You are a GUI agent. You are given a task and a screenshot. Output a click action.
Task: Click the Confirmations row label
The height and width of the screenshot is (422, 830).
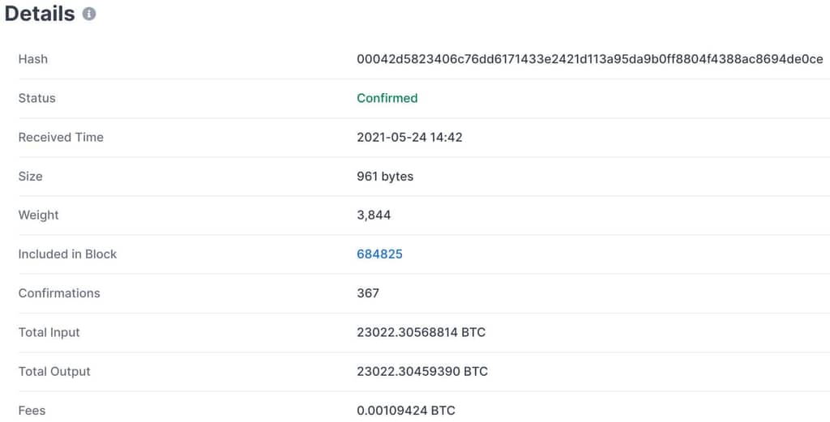coord(58,293)
